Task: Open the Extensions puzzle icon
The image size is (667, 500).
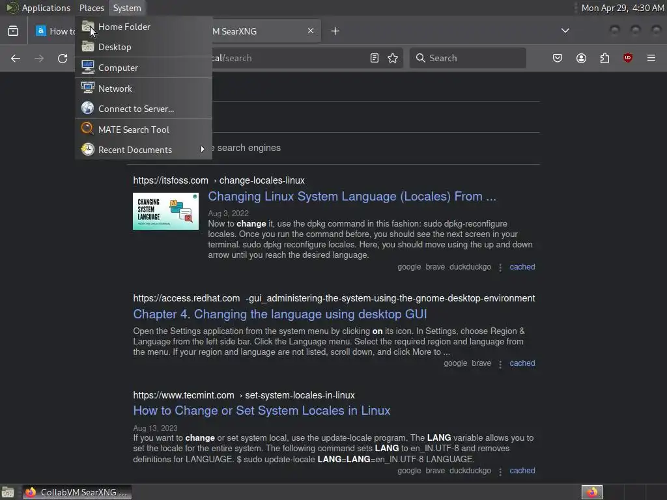Action: tap(604, 58)
